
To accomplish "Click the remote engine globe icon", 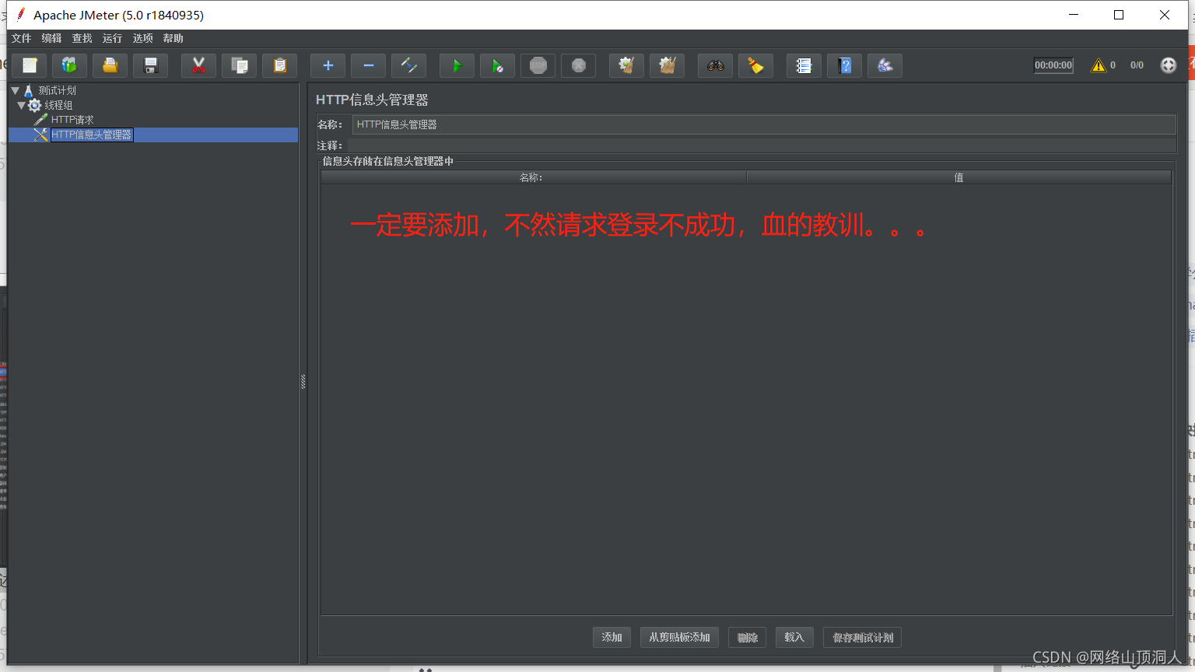I will 1169,65.
